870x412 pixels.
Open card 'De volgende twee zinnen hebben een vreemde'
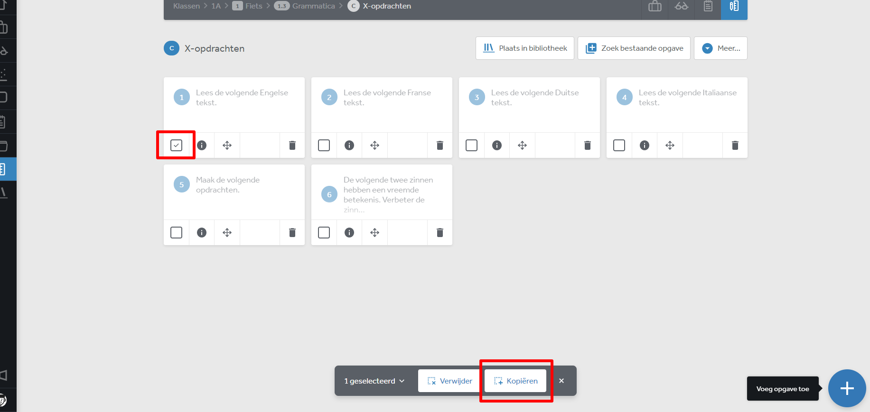coord(382,192)
